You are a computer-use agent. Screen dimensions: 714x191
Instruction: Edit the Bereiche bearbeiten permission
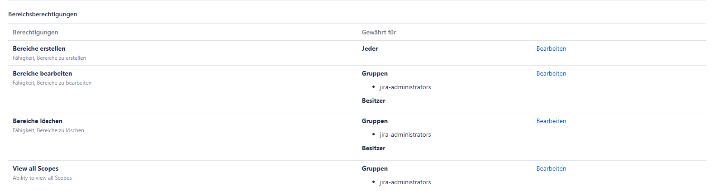551,73
